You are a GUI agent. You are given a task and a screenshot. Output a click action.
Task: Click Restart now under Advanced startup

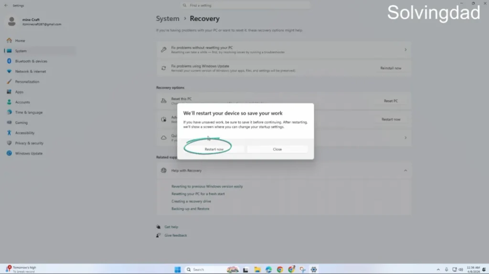391,119
